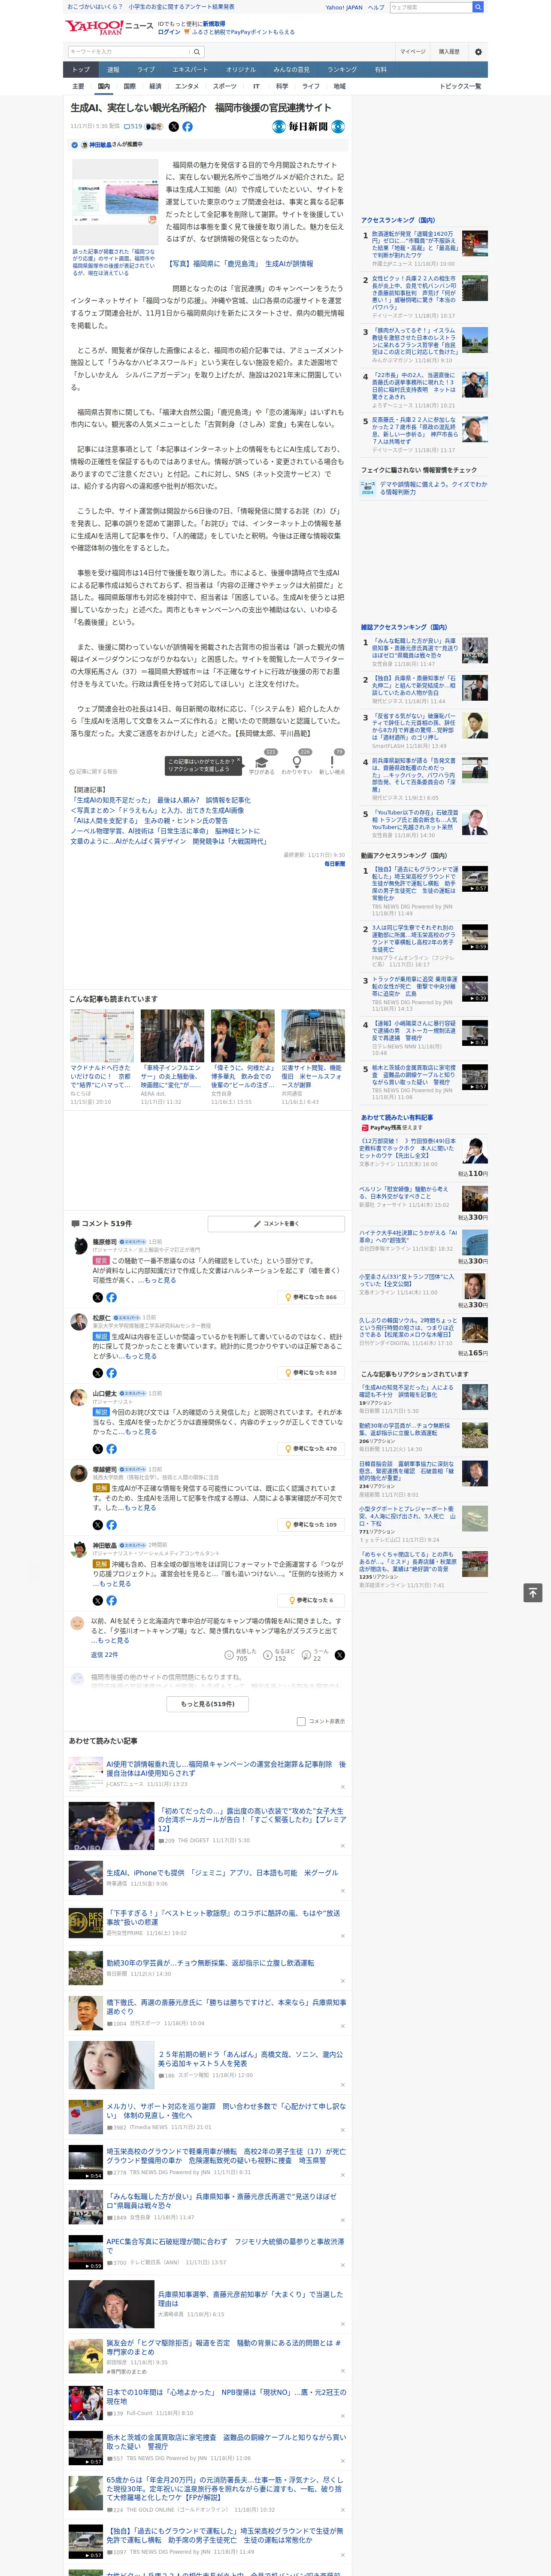Share 篠原修司's comment on Facebook
Screen dimensions: 551x2576
(x=111, y=1297)
